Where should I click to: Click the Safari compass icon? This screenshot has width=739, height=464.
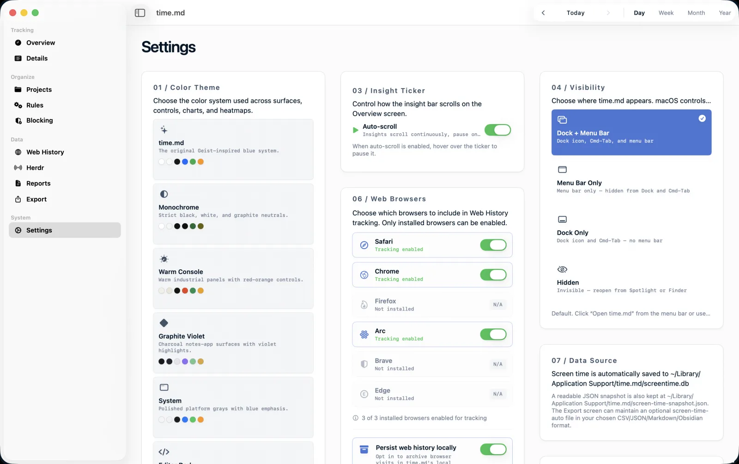[x=364, y=245]
